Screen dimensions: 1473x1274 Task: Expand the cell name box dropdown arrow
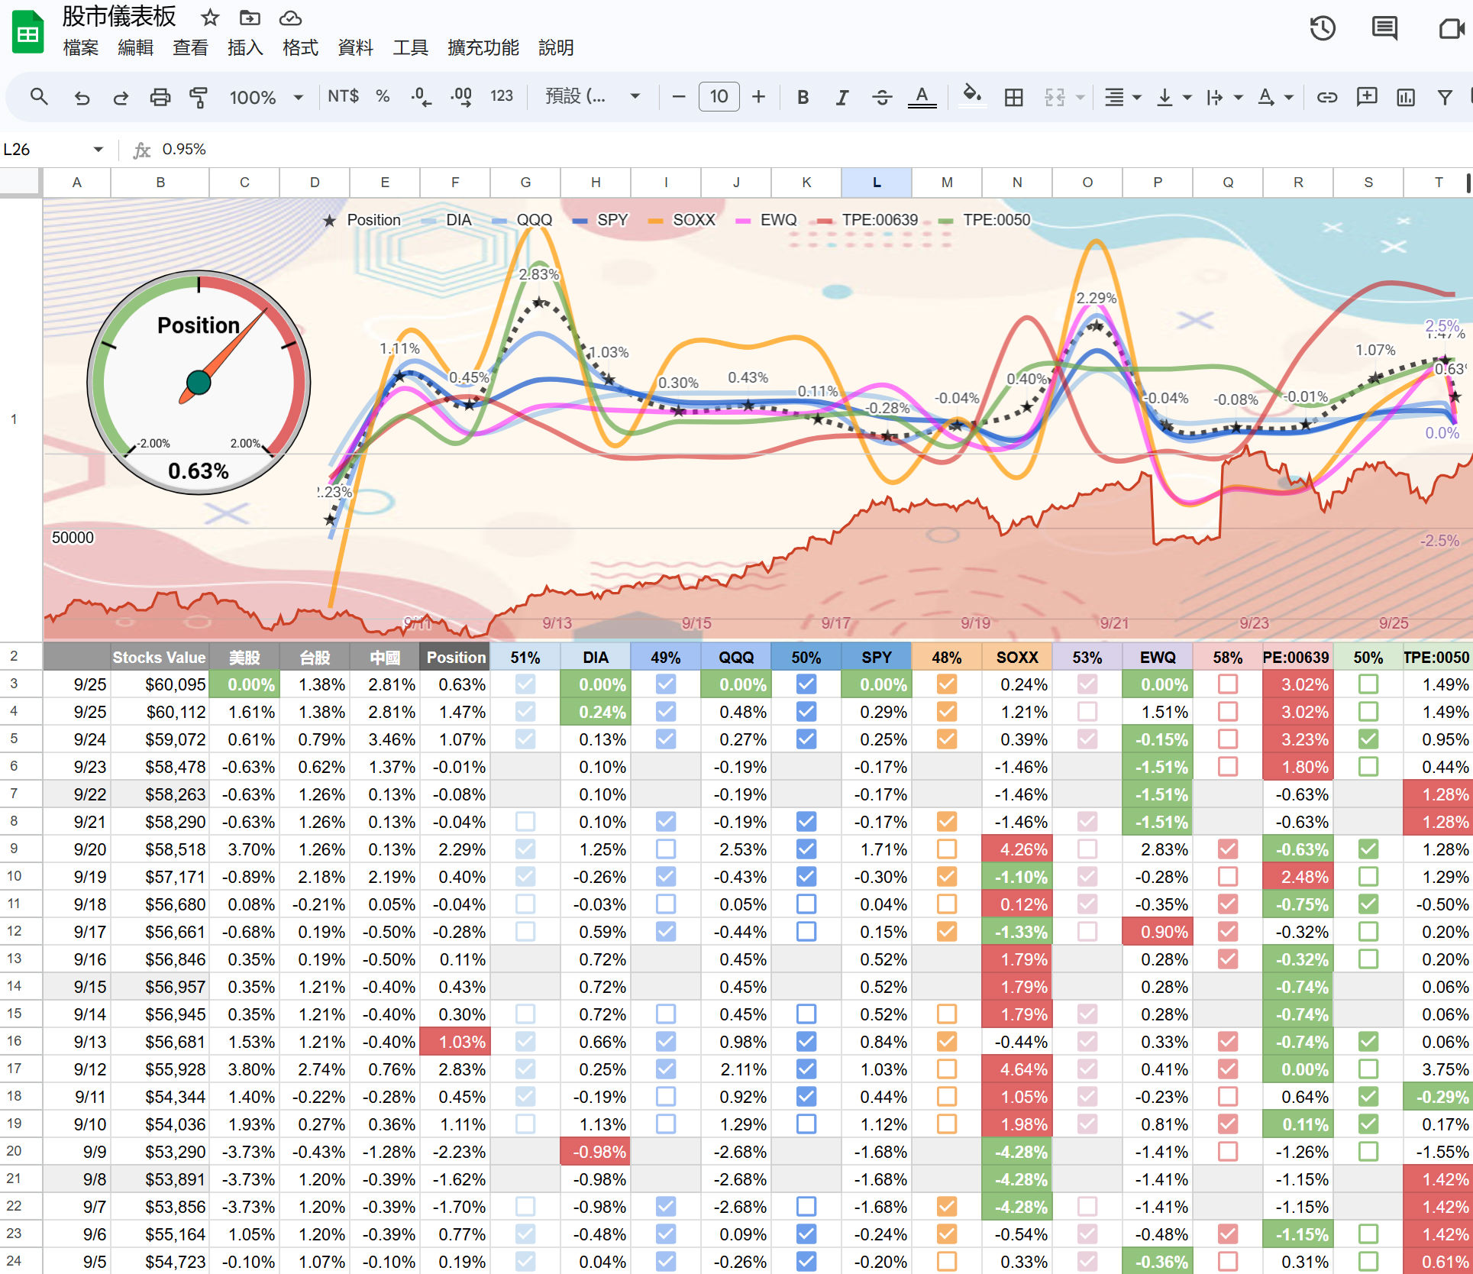click(98, 149)
